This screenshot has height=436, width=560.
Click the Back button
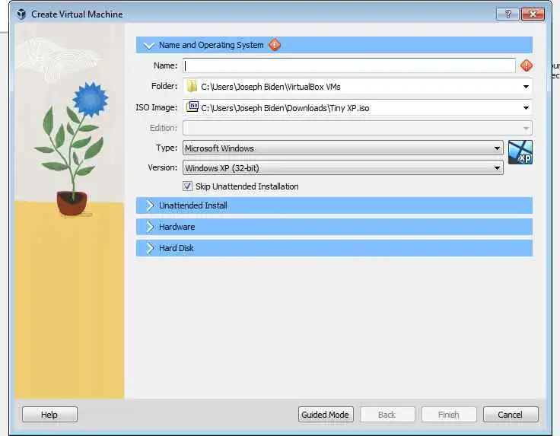(x=387, y=415)
